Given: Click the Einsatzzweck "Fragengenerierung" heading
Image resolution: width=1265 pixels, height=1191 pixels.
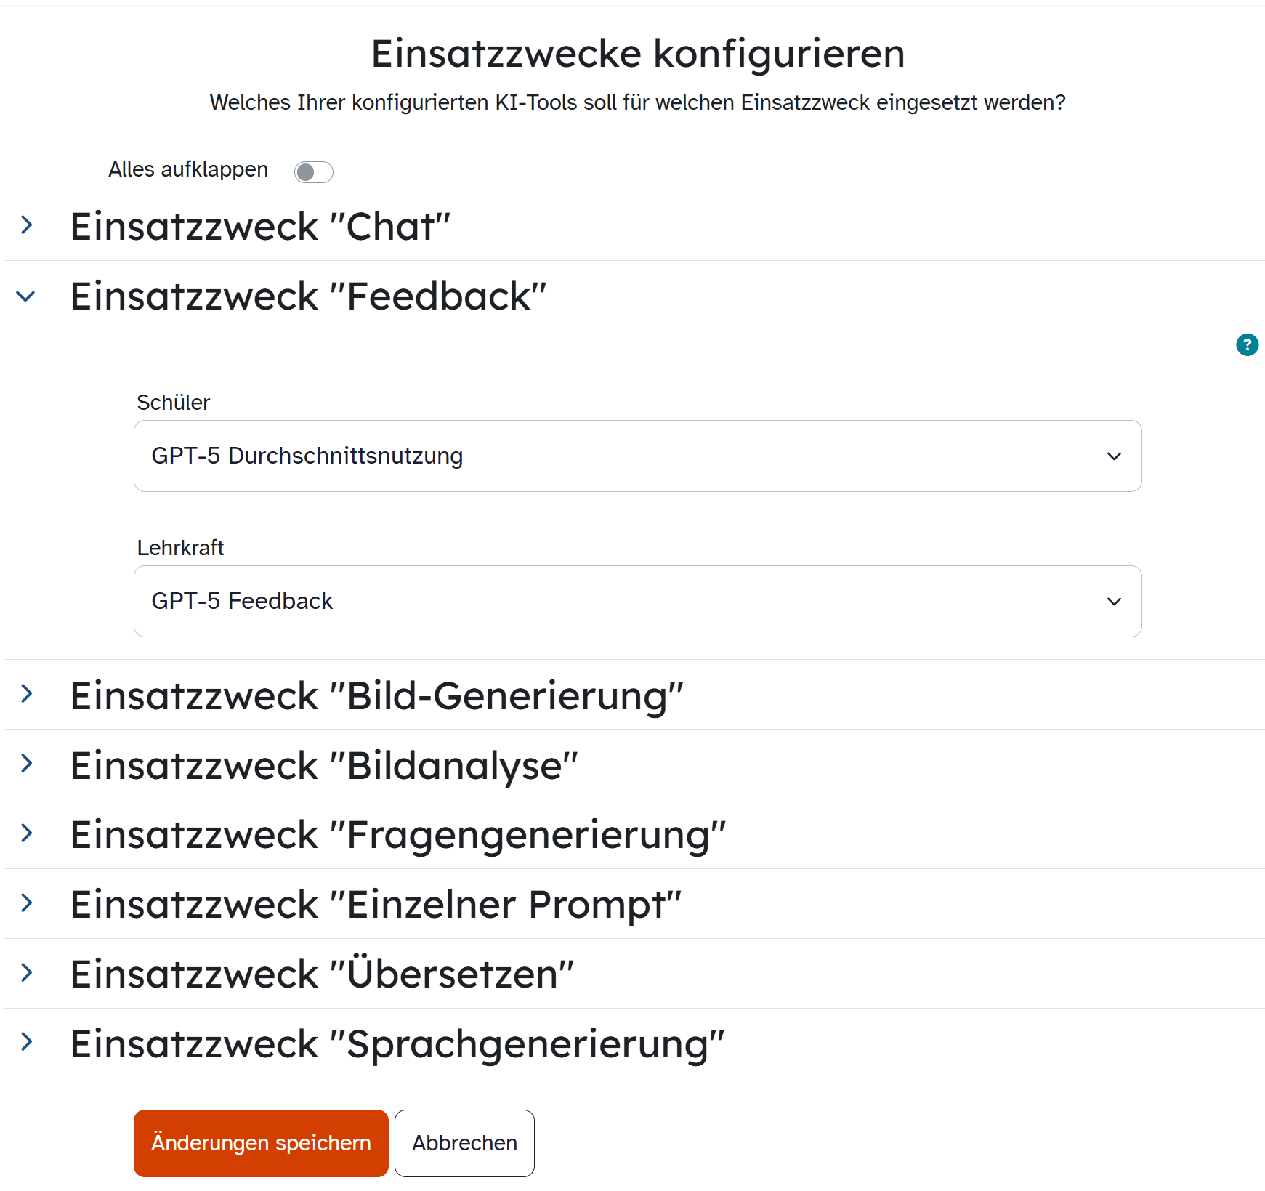Looking at the screenshot, I should (398, 835).
